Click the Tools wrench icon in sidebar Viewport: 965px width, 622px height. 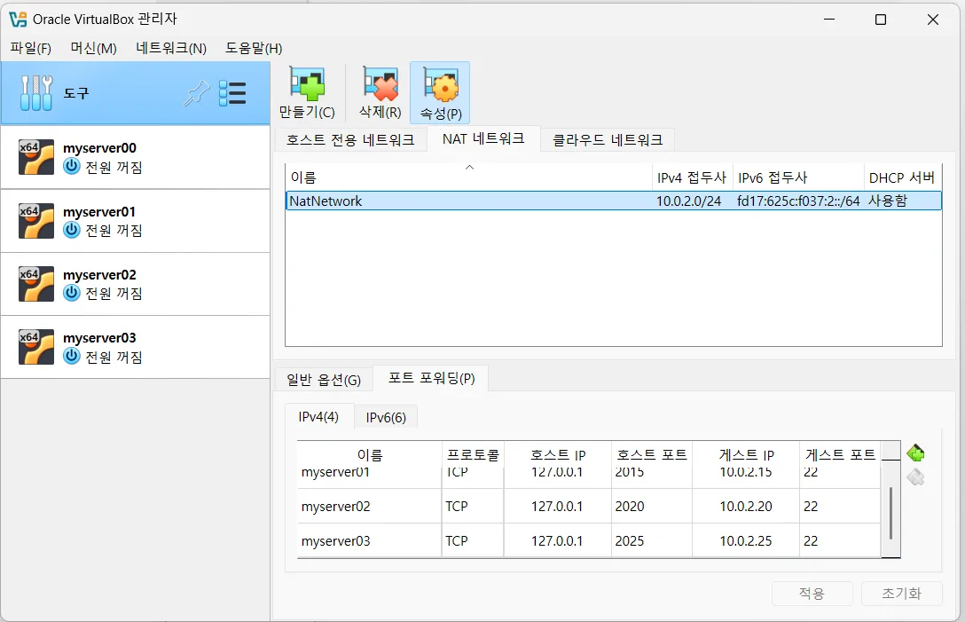click(x=36, y=93)
